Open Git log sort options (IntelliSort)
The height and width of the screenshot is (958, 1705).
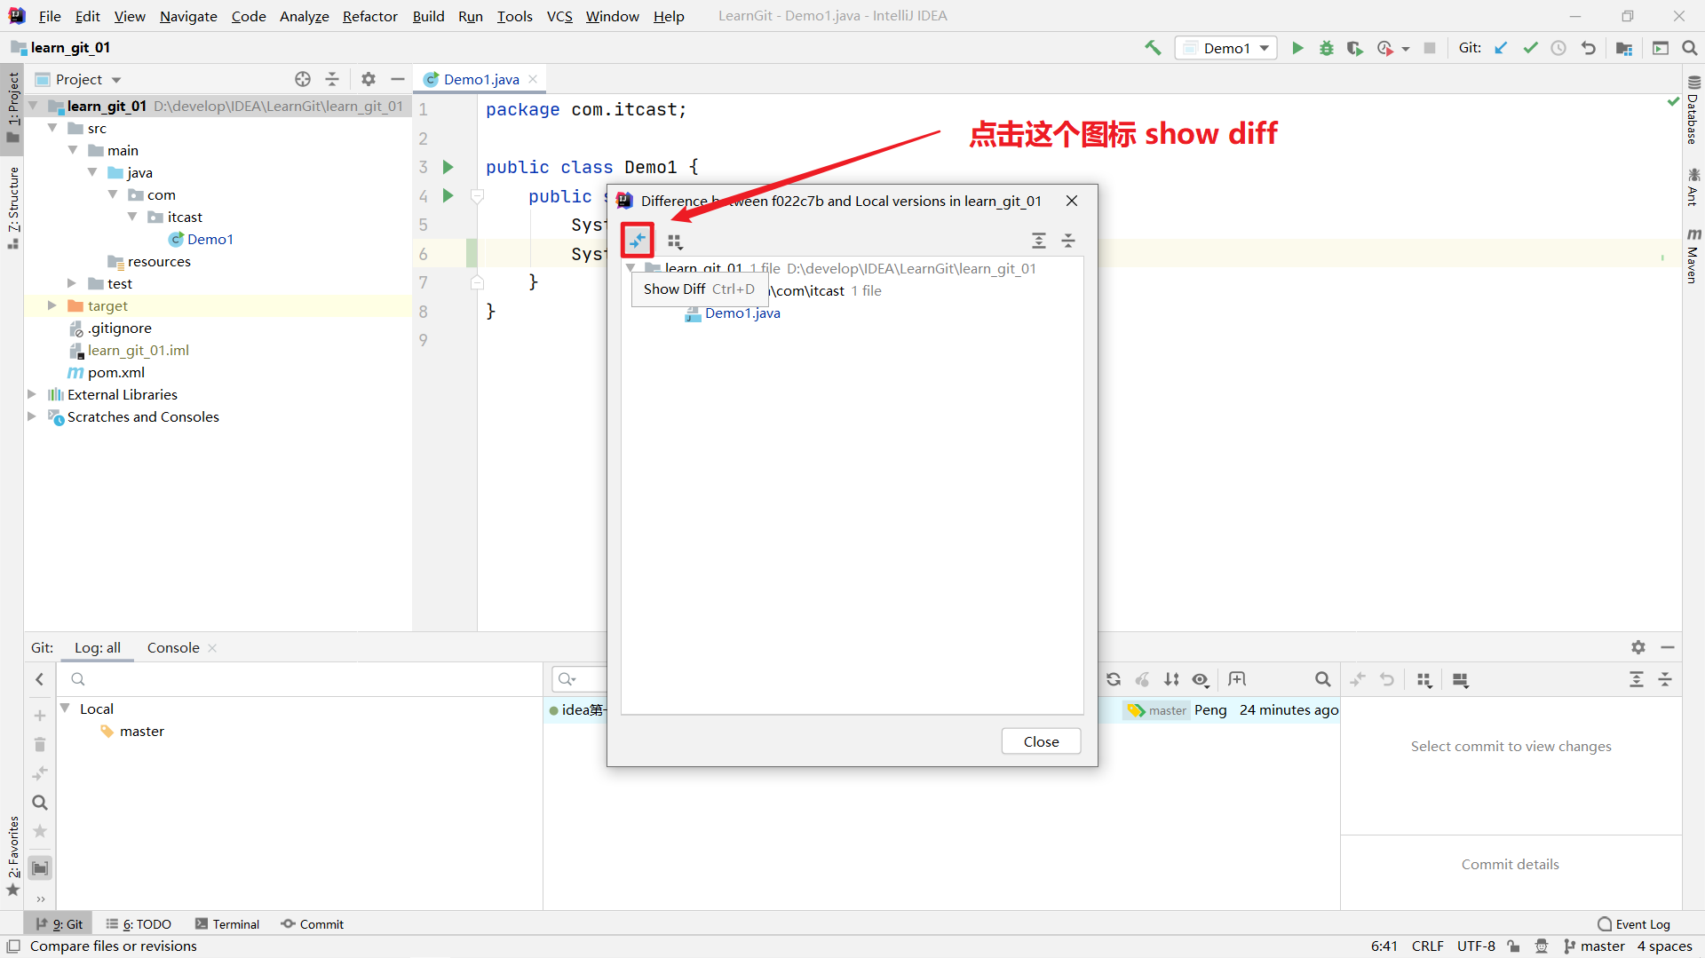1172,679
